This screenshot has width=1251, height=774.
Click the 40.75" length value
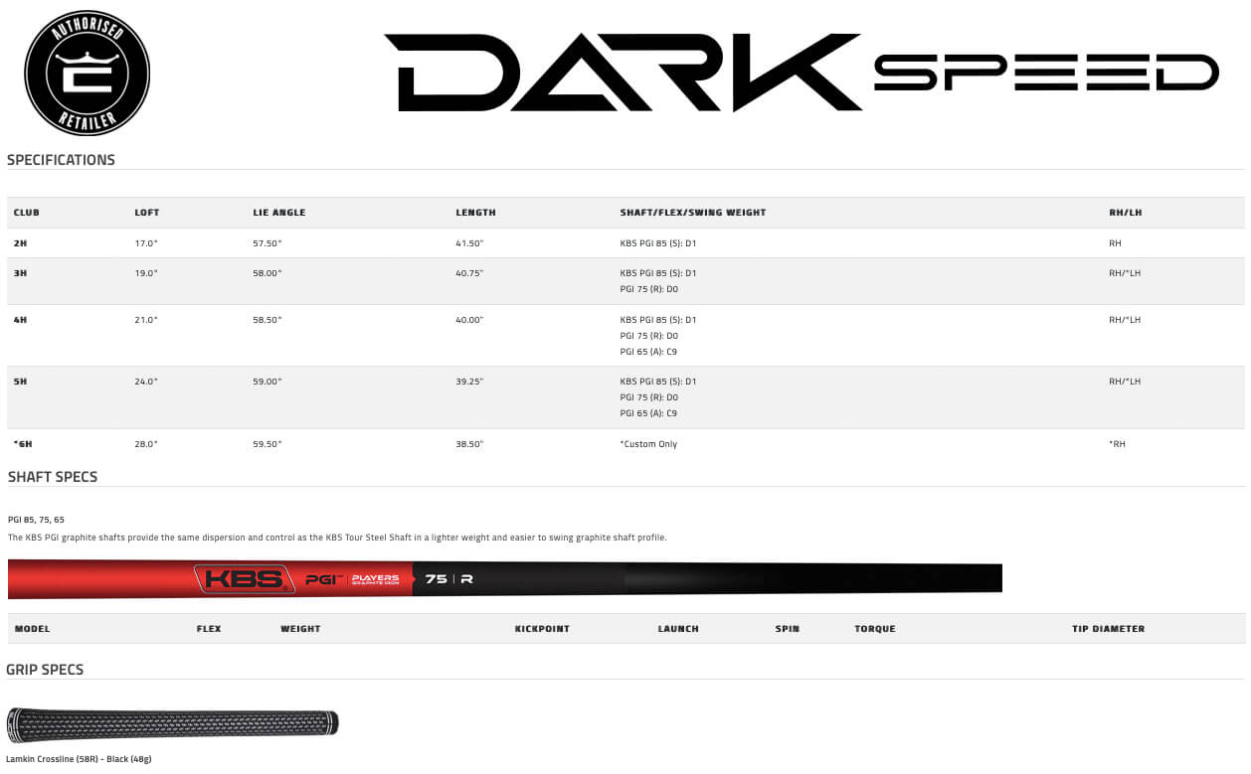pos(469,273)
